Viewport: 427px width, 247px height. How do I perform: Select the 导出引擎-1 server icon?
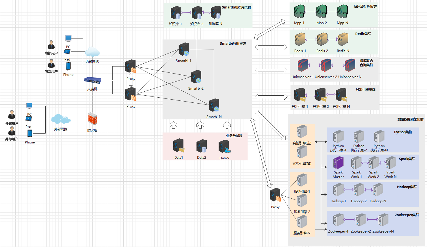tap(300, 95)
